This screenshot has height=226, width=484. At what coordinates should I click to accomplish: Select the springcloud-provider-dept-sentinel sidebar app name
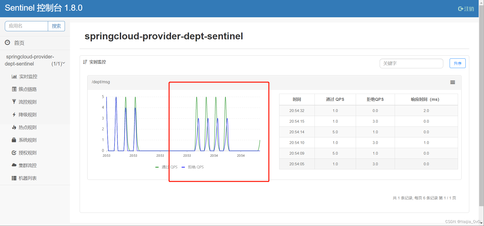point(30,60)
